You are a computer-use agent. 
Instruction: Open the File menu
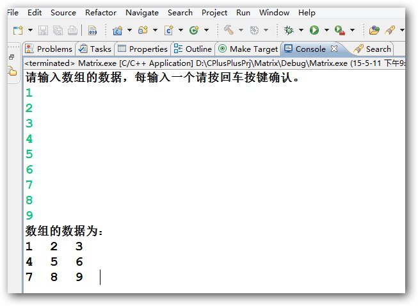click(13, 13)
